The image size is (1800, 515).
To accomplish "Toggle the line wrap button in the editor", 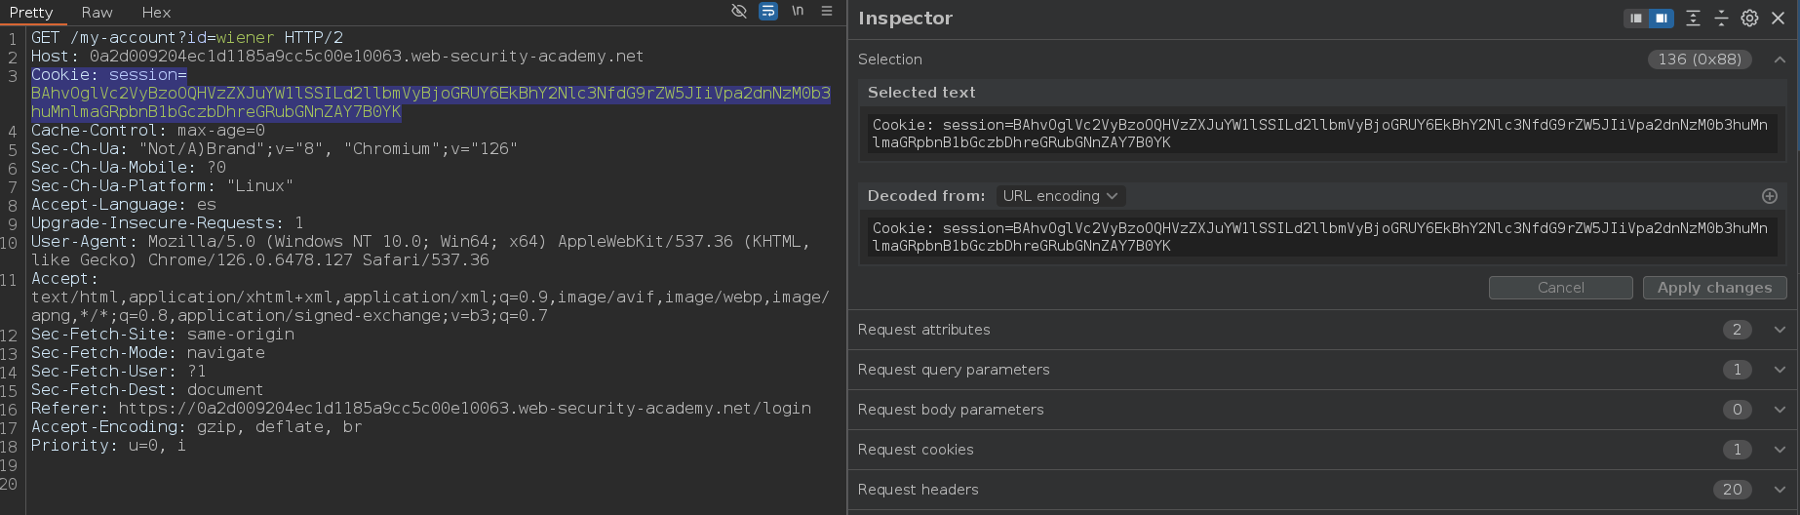I will click(x=768, y=12).
